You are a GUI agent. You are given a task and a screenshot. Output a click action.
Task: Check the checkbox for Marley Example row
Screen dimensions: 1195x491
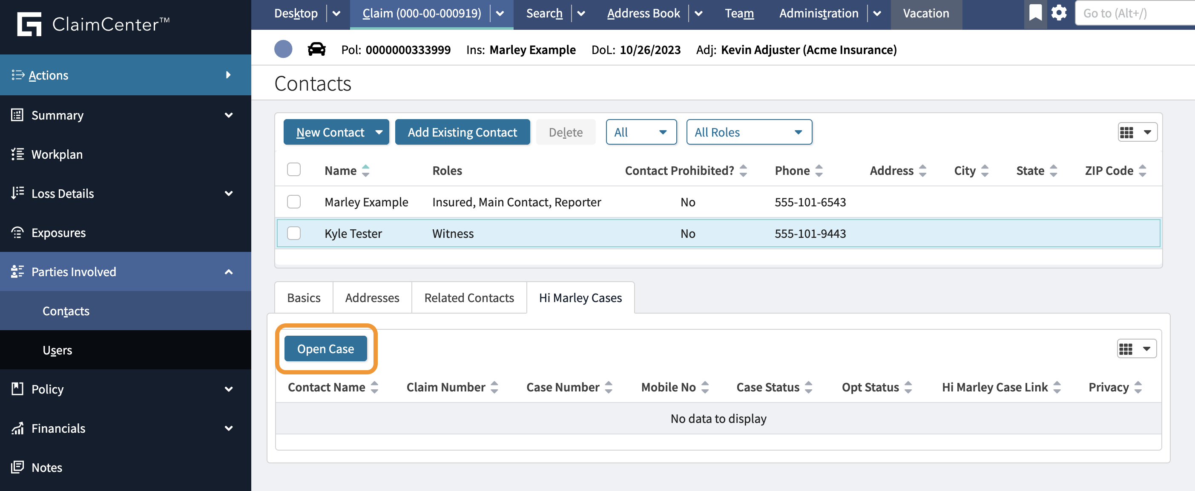click(x=294, y=202)
